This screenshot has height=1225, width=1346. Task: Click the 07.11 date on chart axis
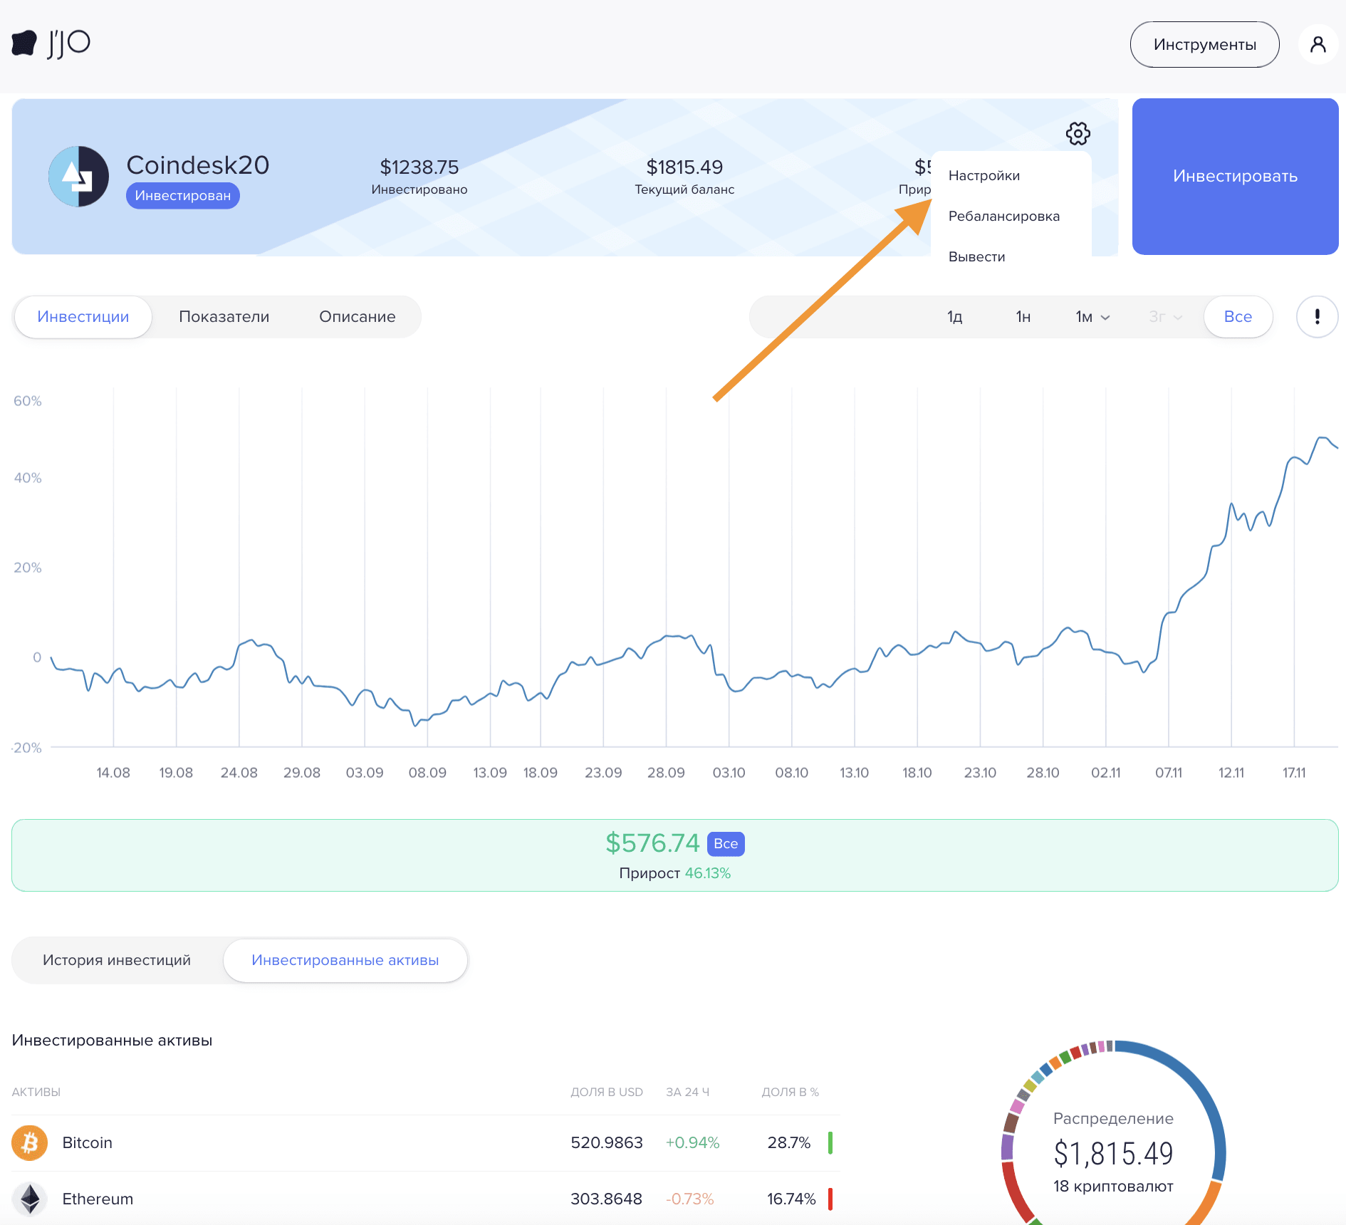[x=1168, y=773]
